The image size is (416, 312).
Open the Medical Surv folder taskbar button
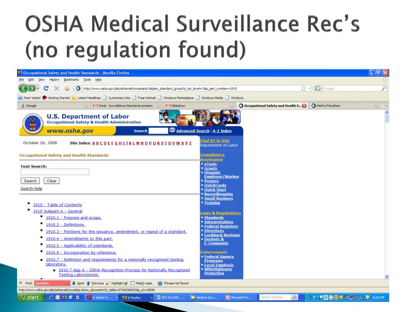click(x=205, y=297)
